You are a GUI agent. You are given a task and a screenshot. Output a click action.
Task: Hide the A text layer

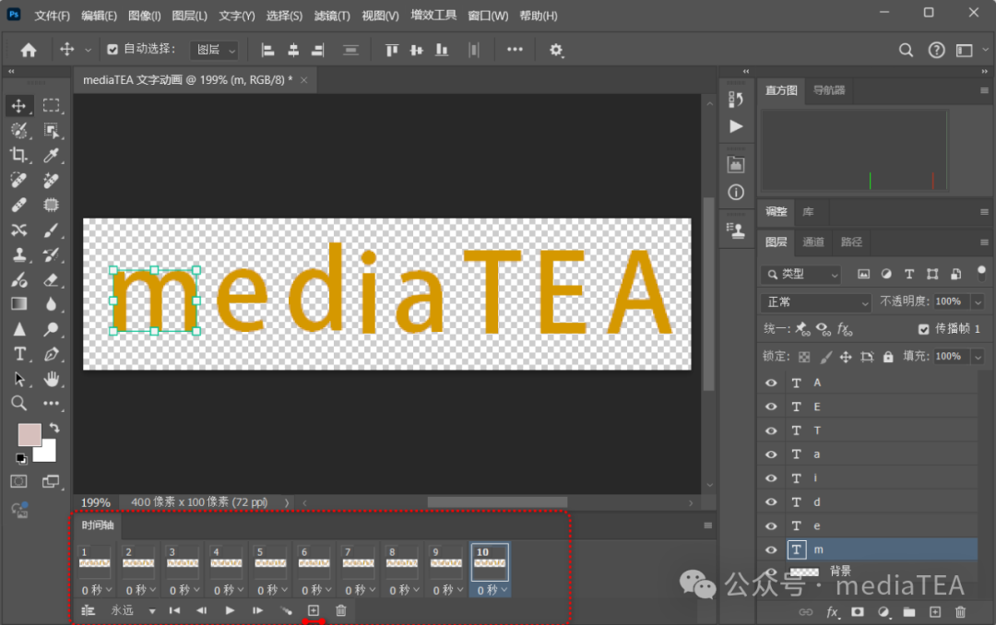pyautogui.click(x=771, y=383)
